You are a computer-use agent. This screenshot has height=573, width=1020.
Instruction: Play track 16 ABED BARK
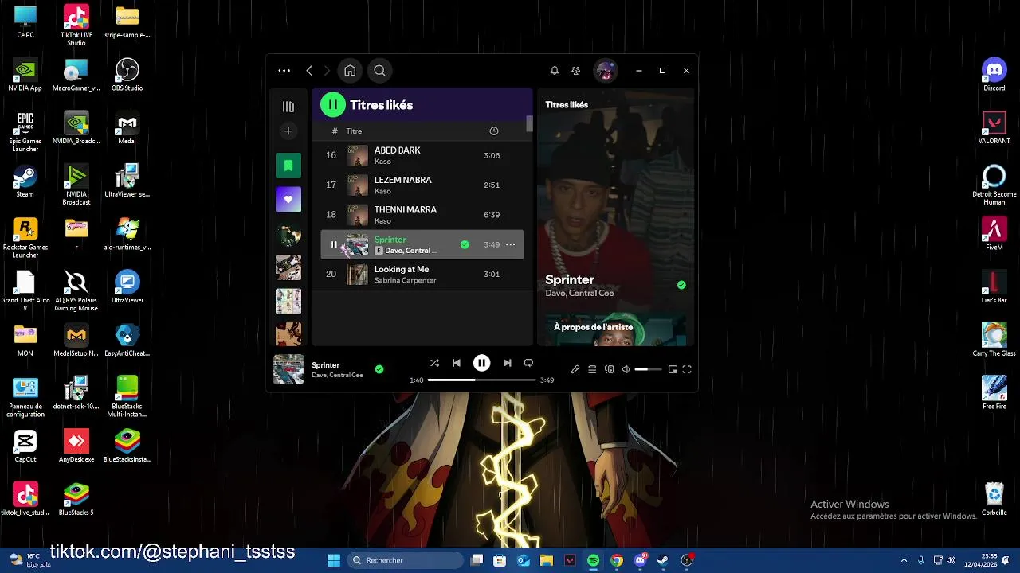pos(422,155)
